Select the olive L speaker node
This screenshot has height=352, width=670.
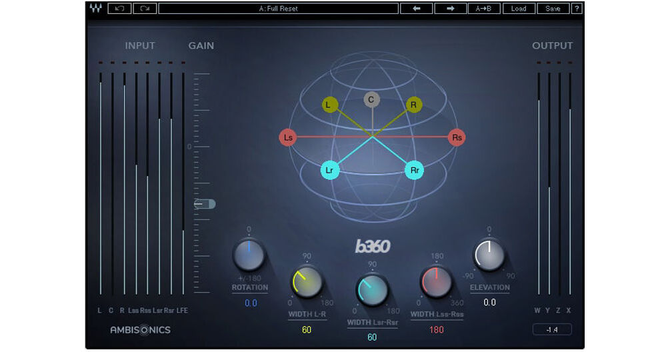click(329, 105)
